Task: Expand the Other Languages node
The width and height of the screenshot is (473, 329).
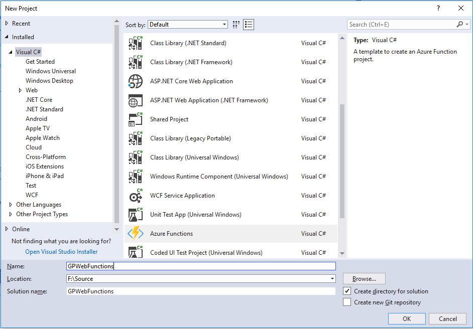Action: (x=11, y=205)
